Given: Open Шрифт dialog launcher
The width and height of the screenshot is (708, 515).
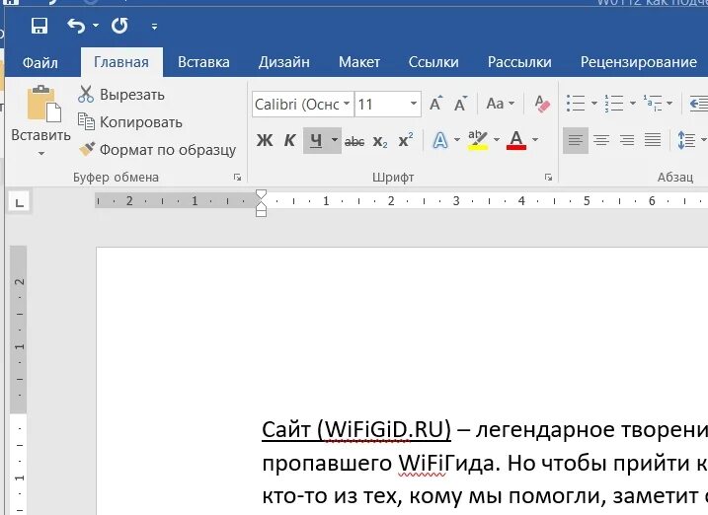Looking at the screenshot, I should (548, 178).
